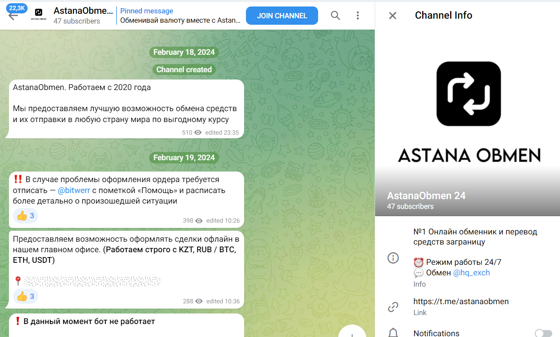
Task: Open the three-dot more options menu
Action: coord(358,15)
